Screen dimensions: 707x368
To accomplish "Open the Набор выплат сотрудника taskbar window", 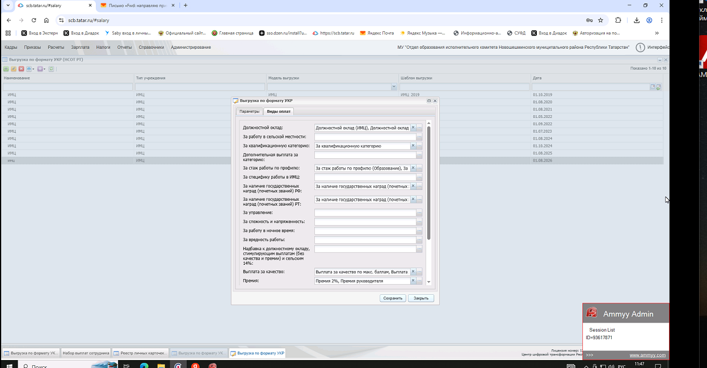I will (x=85, y=353).
